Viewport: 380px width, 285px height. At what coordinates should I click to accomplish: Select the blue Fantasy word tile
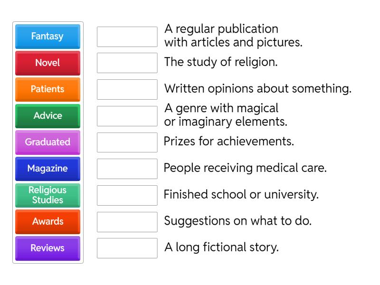(47, 36)
